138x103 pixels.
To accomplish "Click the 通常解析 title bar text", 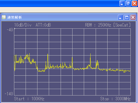I will click(x=15, y=17).
